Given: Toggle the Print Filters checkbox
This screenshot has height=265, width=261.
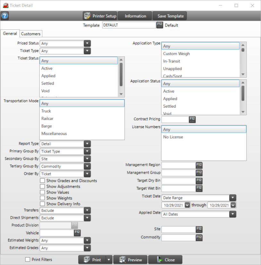Looking at the screenshot, I should (28, 260).
